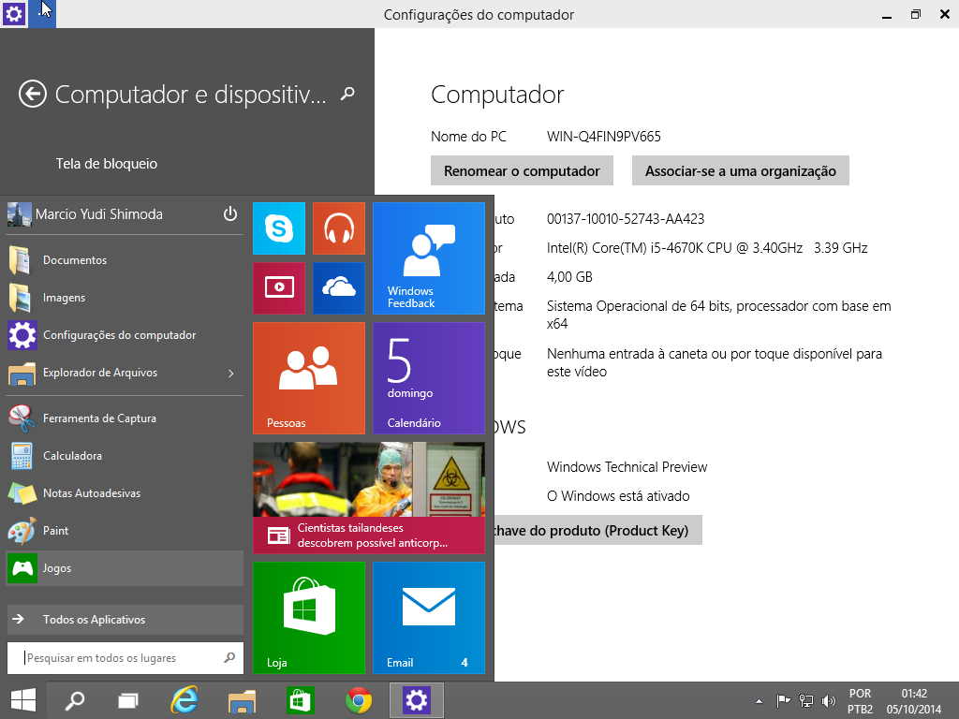Click Renomear o computador button
Viewport: 959px width, 719px height.
click(522, 170)
